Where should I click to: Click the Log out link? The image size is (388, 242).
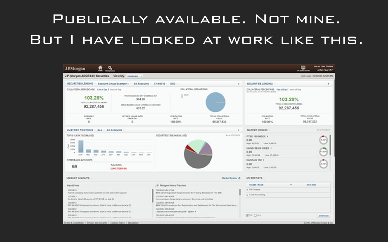(x=317, y=66)
